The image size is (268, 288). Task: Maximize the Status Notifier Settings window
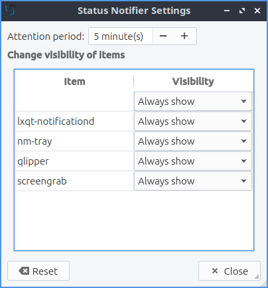[x=242, y=11]
